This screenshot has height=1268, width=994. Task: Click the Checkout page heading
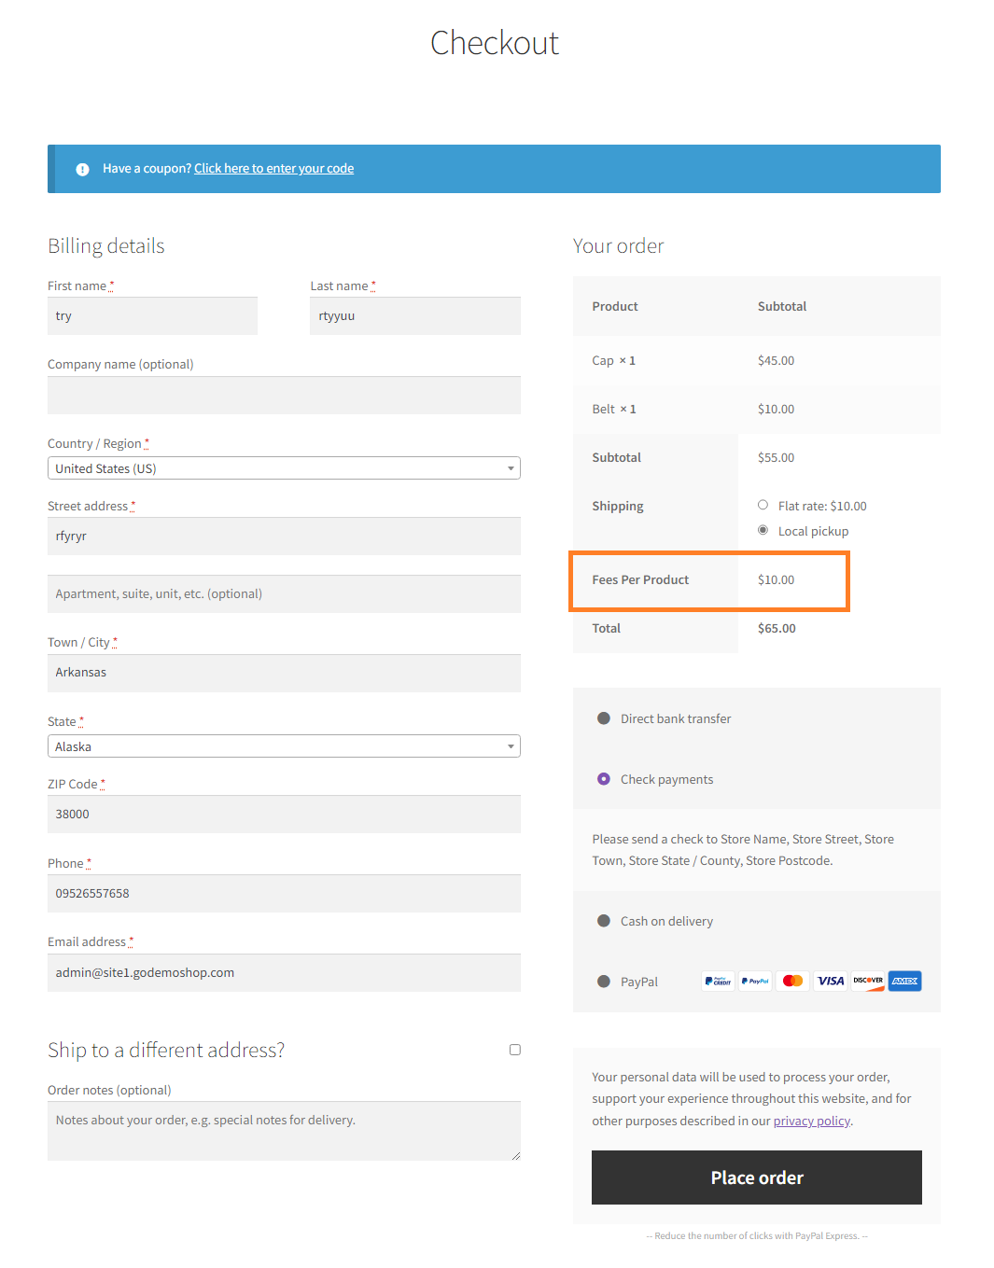(495, 43)
